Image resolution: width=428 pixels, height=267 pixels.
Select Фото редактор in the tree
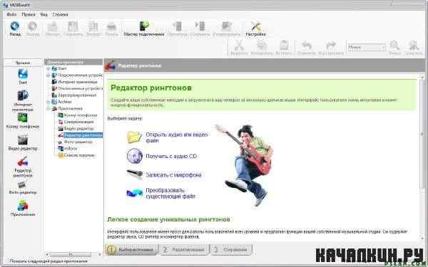(x=78, y=142)
